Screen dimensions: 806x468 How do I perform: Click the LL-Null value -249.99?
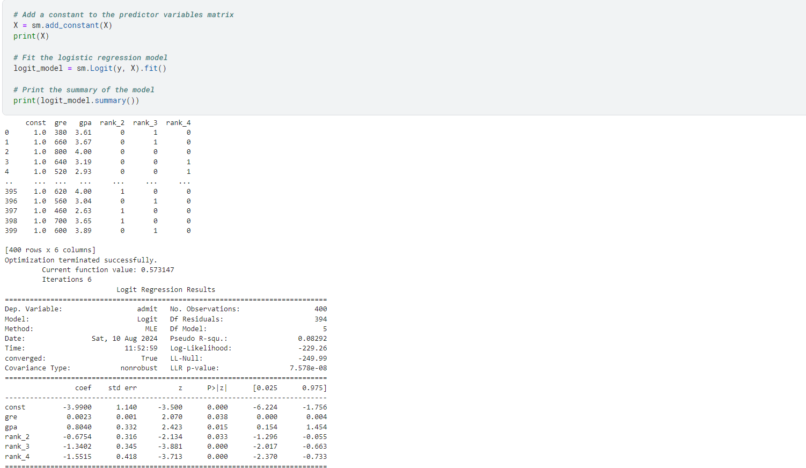pyautogui.click(x=312, y=359)
